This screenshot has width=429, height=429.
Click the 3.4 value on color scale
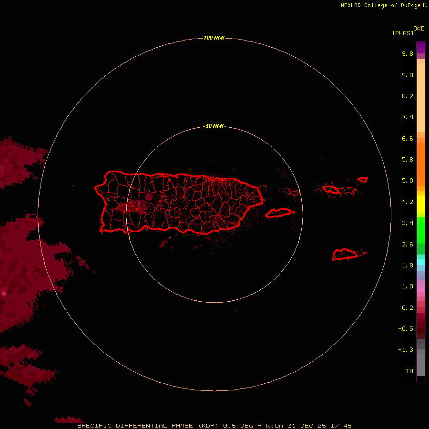408,223
